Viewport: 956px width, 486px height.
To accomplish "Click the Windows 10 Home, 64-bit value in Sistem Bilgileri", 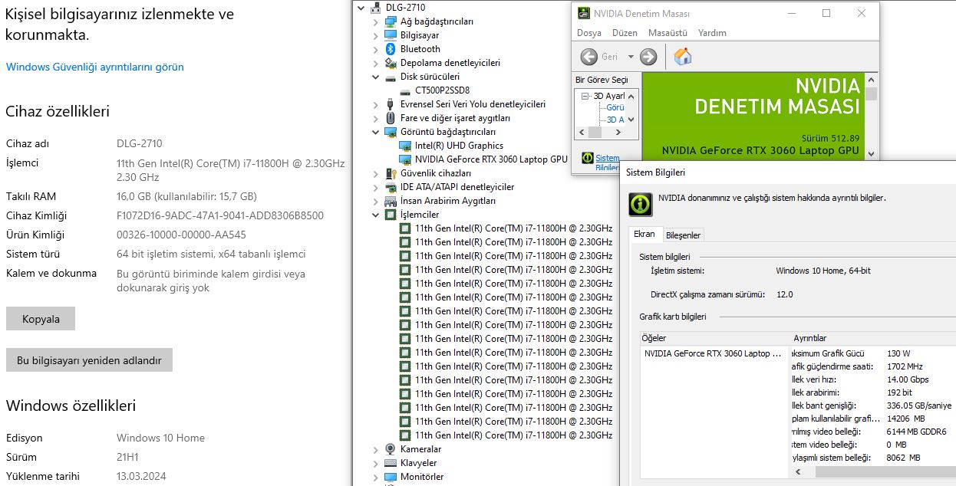I will (823, 271).
